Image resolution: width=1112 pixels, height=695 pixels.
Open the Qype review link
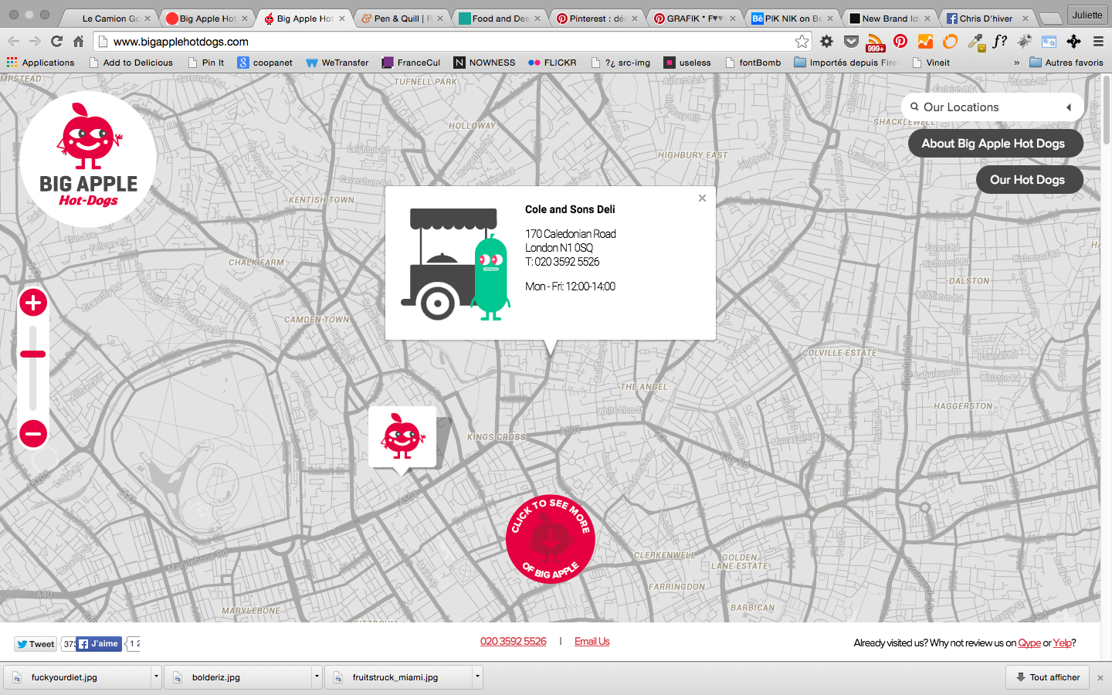[x=1029, y=642]
